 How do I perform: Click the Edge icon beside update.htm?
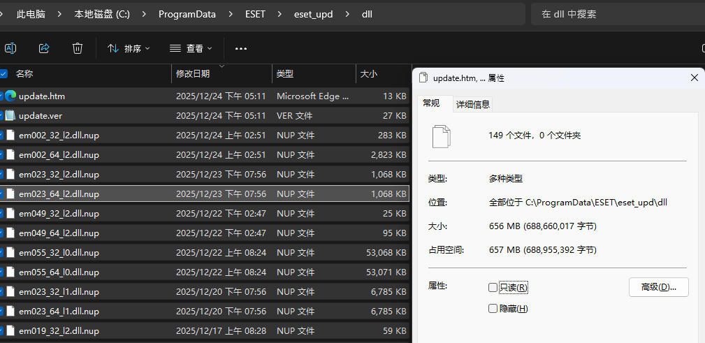10,96
